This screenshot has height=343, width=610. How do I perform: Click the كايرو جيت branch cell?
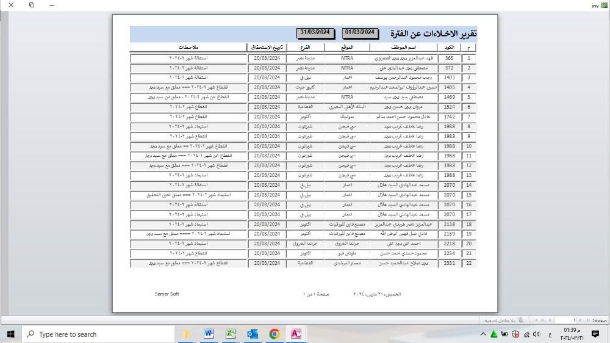click(306, 87)
